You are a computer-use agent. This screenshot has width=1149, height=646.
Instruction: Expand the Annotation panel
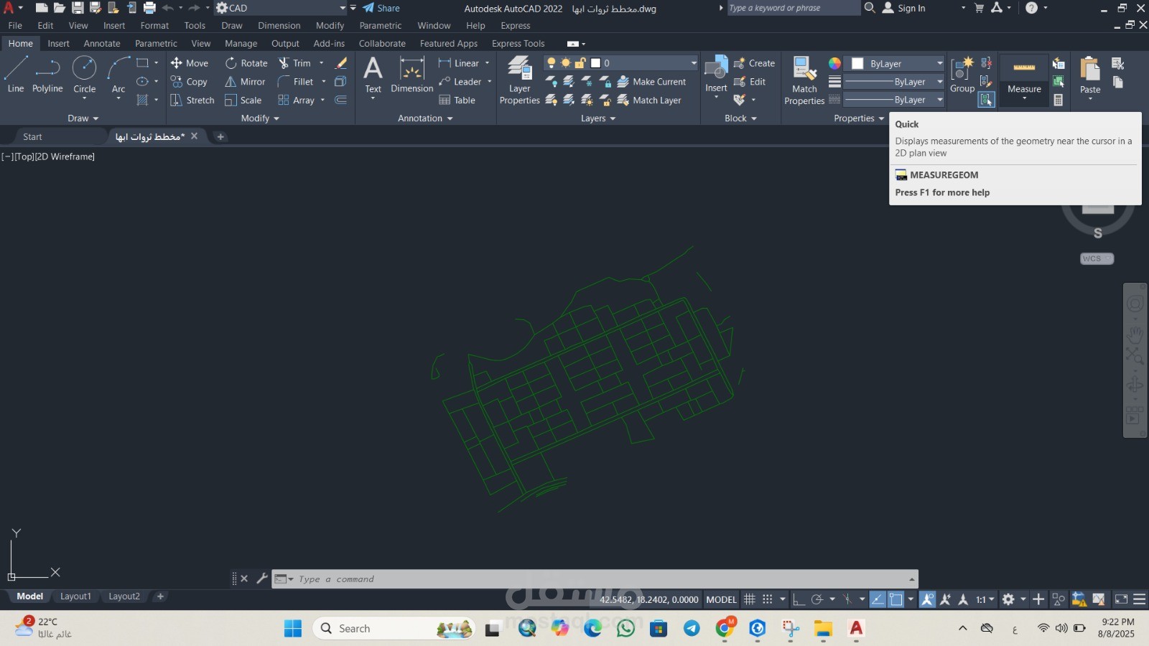pyautogui.click(x=425, y=118)
